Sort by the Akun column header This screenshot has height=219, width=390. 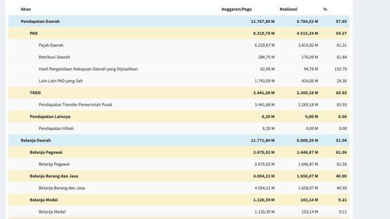(x=26, y=9)
